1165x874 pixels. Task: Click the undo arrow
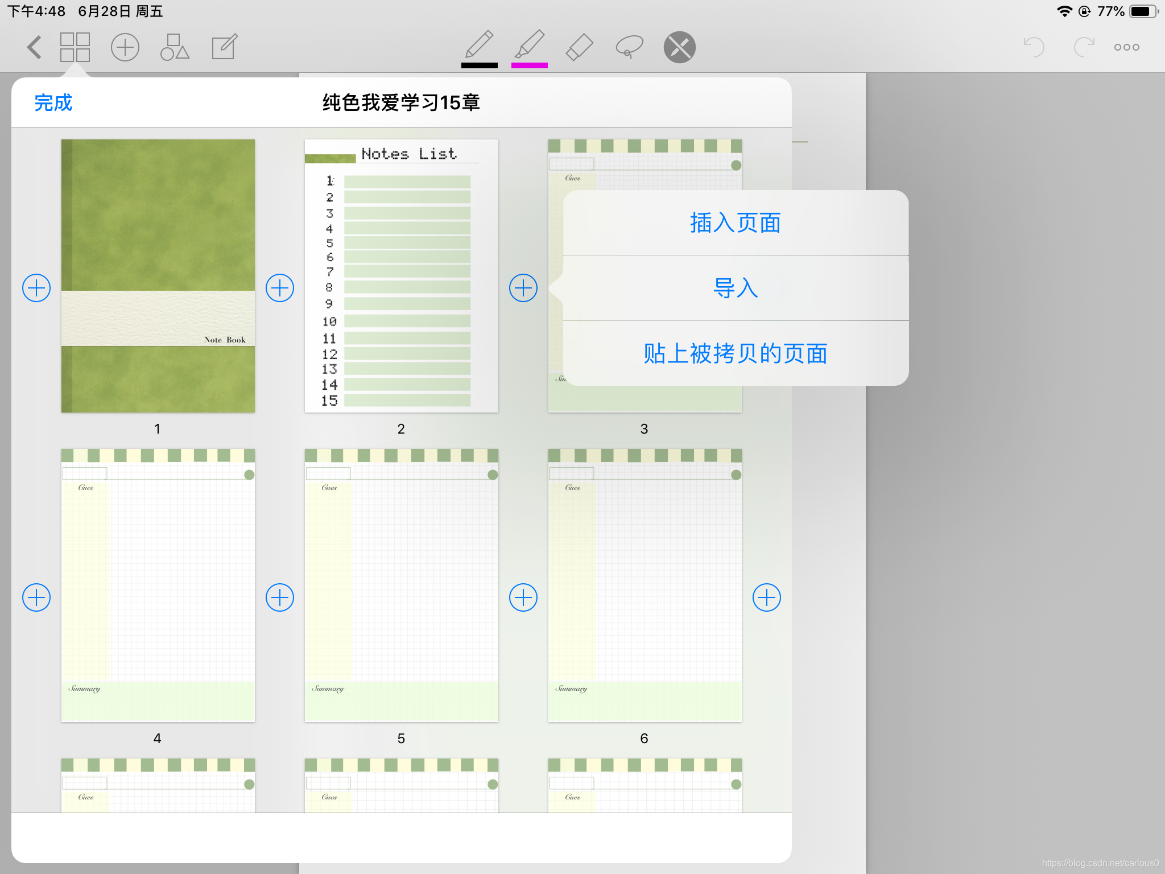click(x=1034, y=47)
